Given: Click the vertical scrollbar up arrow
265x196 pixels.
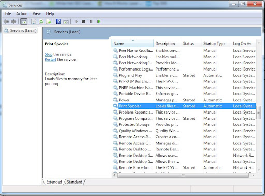Looking at the screenshot, I should pos(259,43).
